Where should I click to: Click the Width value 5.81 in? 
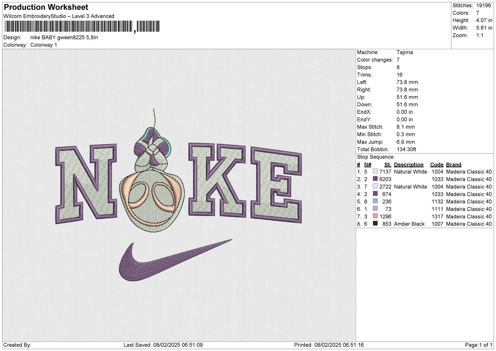tap(484, 28)
